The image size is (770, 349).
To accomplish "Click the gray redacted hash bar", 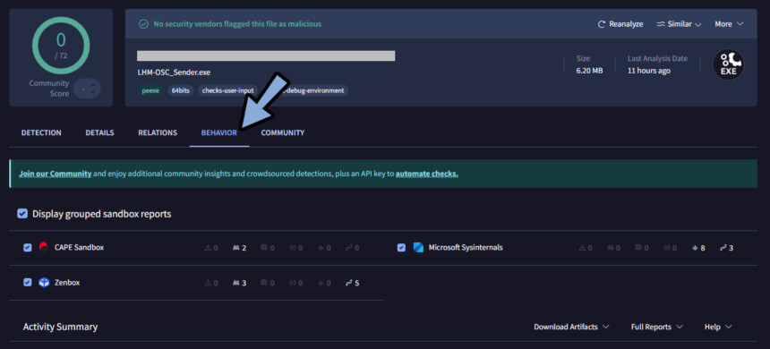I will pyautogui.click(x=266, y=55).
